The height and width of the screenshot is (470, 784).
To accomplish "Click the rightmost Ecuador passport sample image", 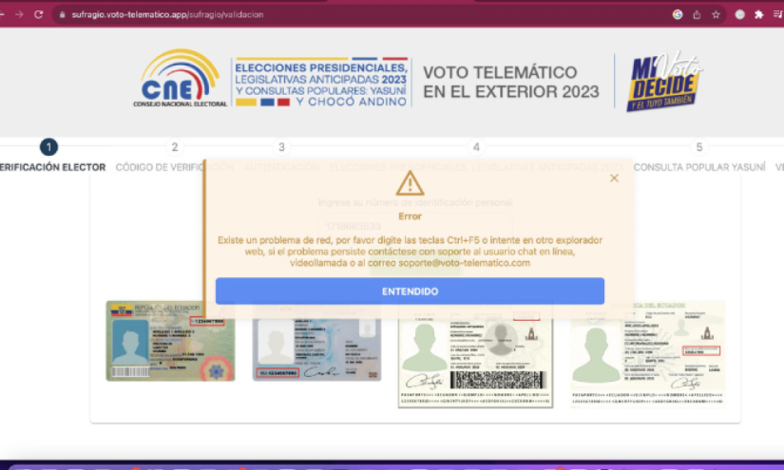I will coord(647,353).
